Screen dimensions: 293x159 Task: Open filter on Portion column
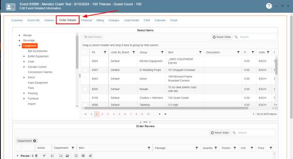235,148
